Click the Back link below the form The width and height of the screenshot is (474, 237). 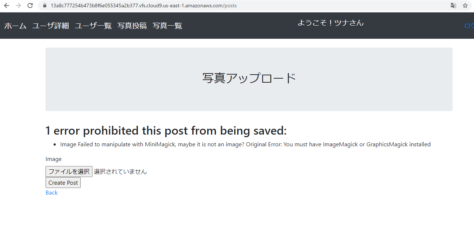pos(51,192)
